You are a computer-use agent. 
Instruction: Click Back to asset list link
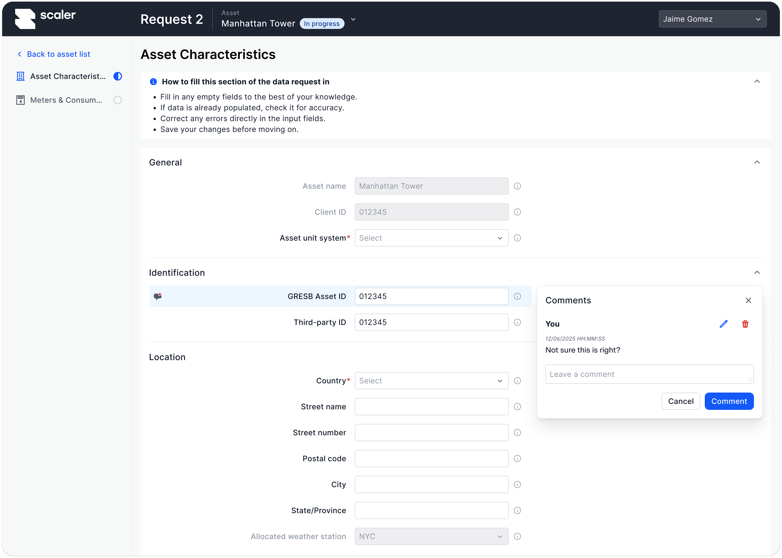coord(54,54)
